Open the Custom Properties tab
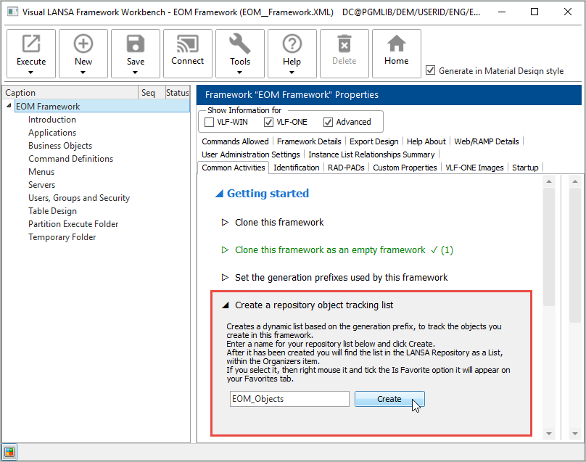This screenshot has height=462, width=586. click(x=405, y=168)
